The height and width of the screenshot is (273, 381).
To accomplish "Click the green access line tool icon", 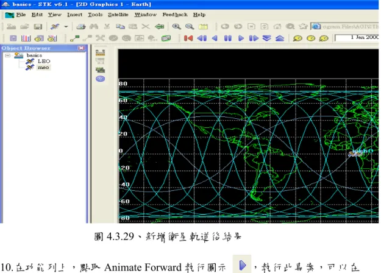I will click(x=74, y=38).
